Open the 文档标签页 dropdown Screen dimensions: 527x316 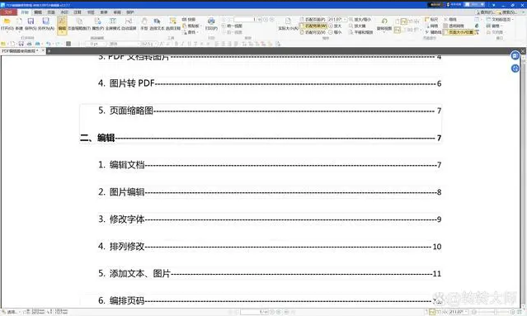[x=500, y=20]
